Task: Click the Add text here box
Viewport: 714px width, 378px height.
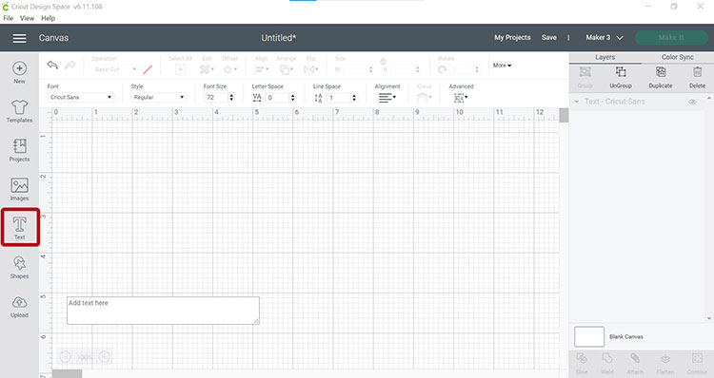Action: (163, 311)
